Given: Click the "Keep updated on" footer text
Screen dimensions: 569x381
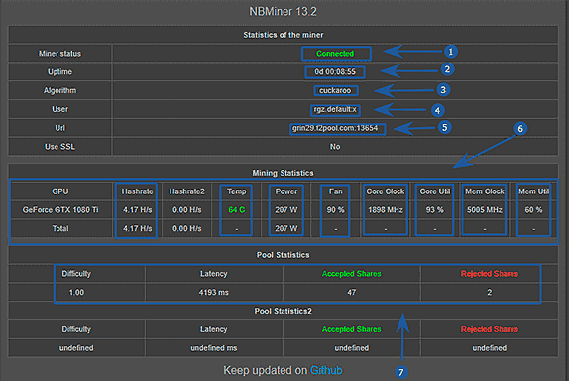Looking at the screenshot, I should pyautogui.click(x=266, y=370).
